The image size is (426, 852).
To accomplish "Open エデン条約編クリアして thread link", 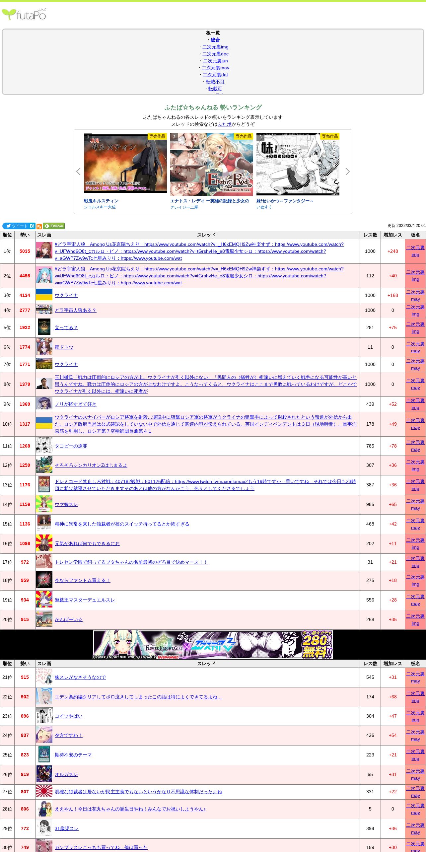I will (138, 697).
